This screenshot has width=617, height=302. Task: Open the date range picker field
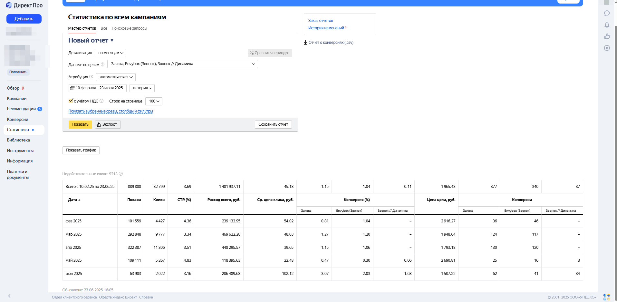(x=97, y=88)
